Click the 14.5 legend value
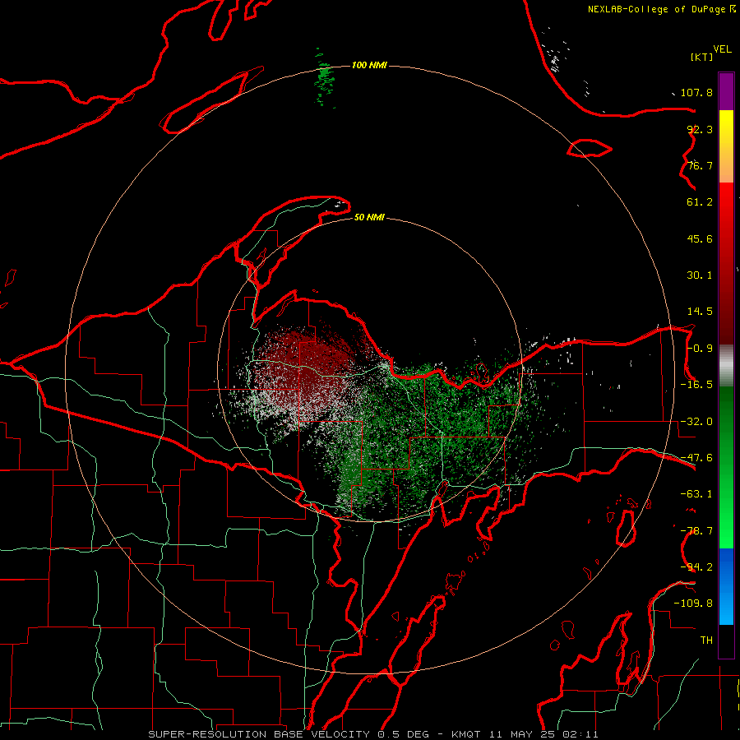The image size is (740, 740). click(x=700, y=312)
